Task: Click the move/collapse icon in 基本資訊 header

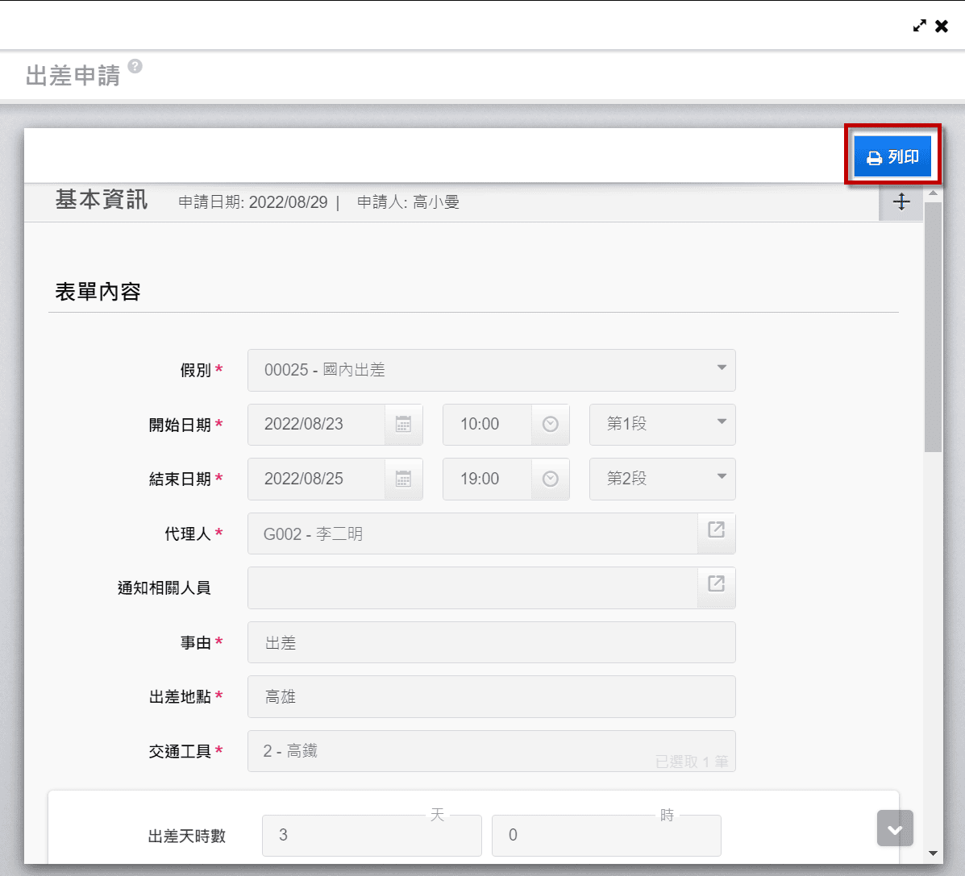Action: [x=901, y=201]
